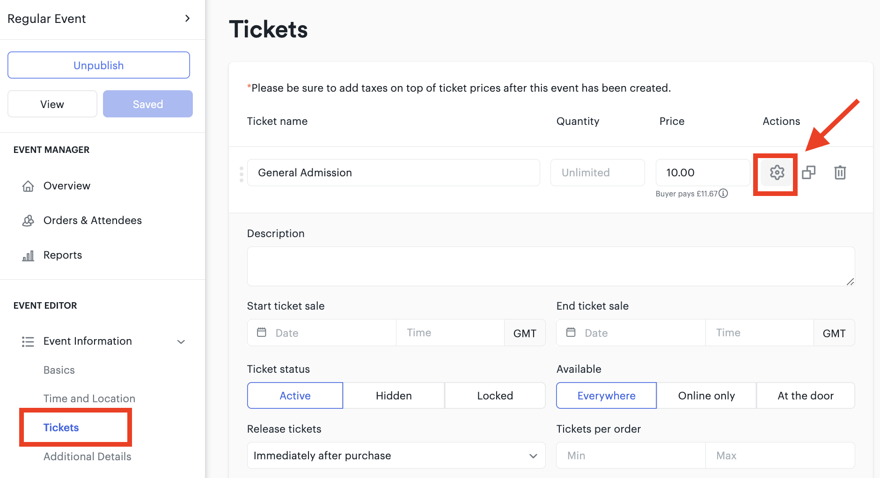The height and width of the screenshot is (478, 880).
Task: Go to Orders & Attendees
Action: coord(92,220)
